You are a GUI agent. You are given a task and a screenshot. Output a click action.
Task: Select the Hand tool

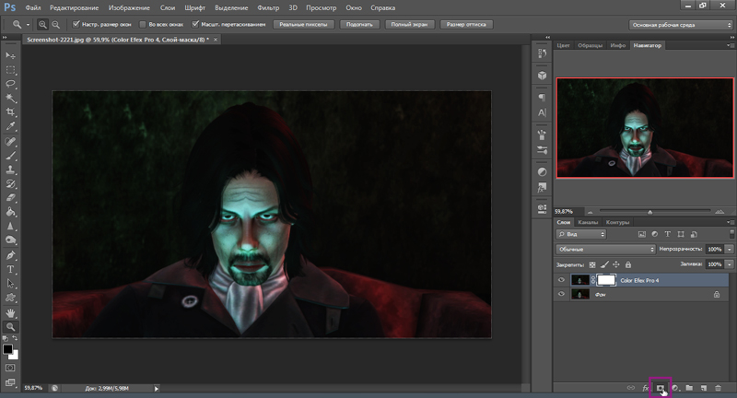pos(10,313)
